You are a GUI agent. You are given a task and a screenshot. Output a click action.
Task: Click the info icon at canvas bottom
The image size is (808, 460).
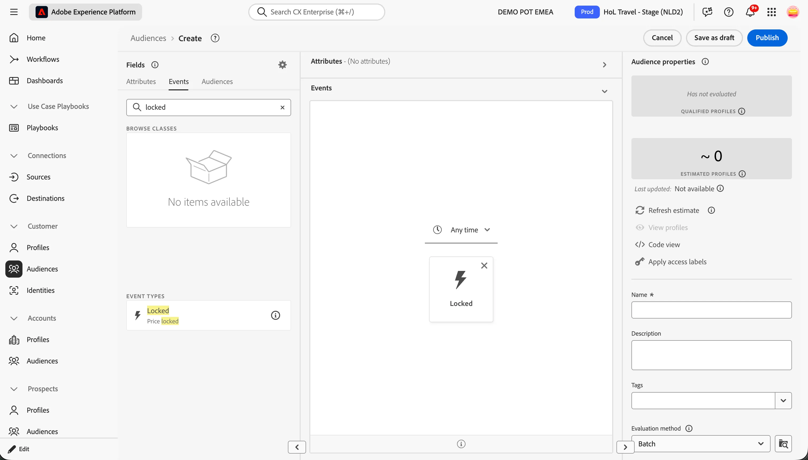(461, 444)
